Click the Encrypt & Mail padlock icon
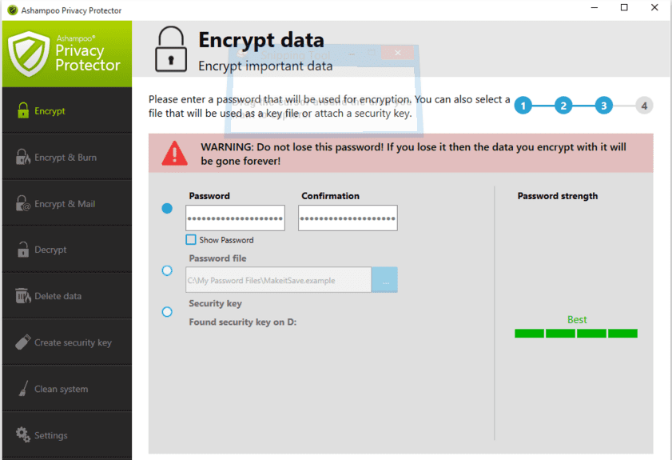672x460 pixels. 23,203
